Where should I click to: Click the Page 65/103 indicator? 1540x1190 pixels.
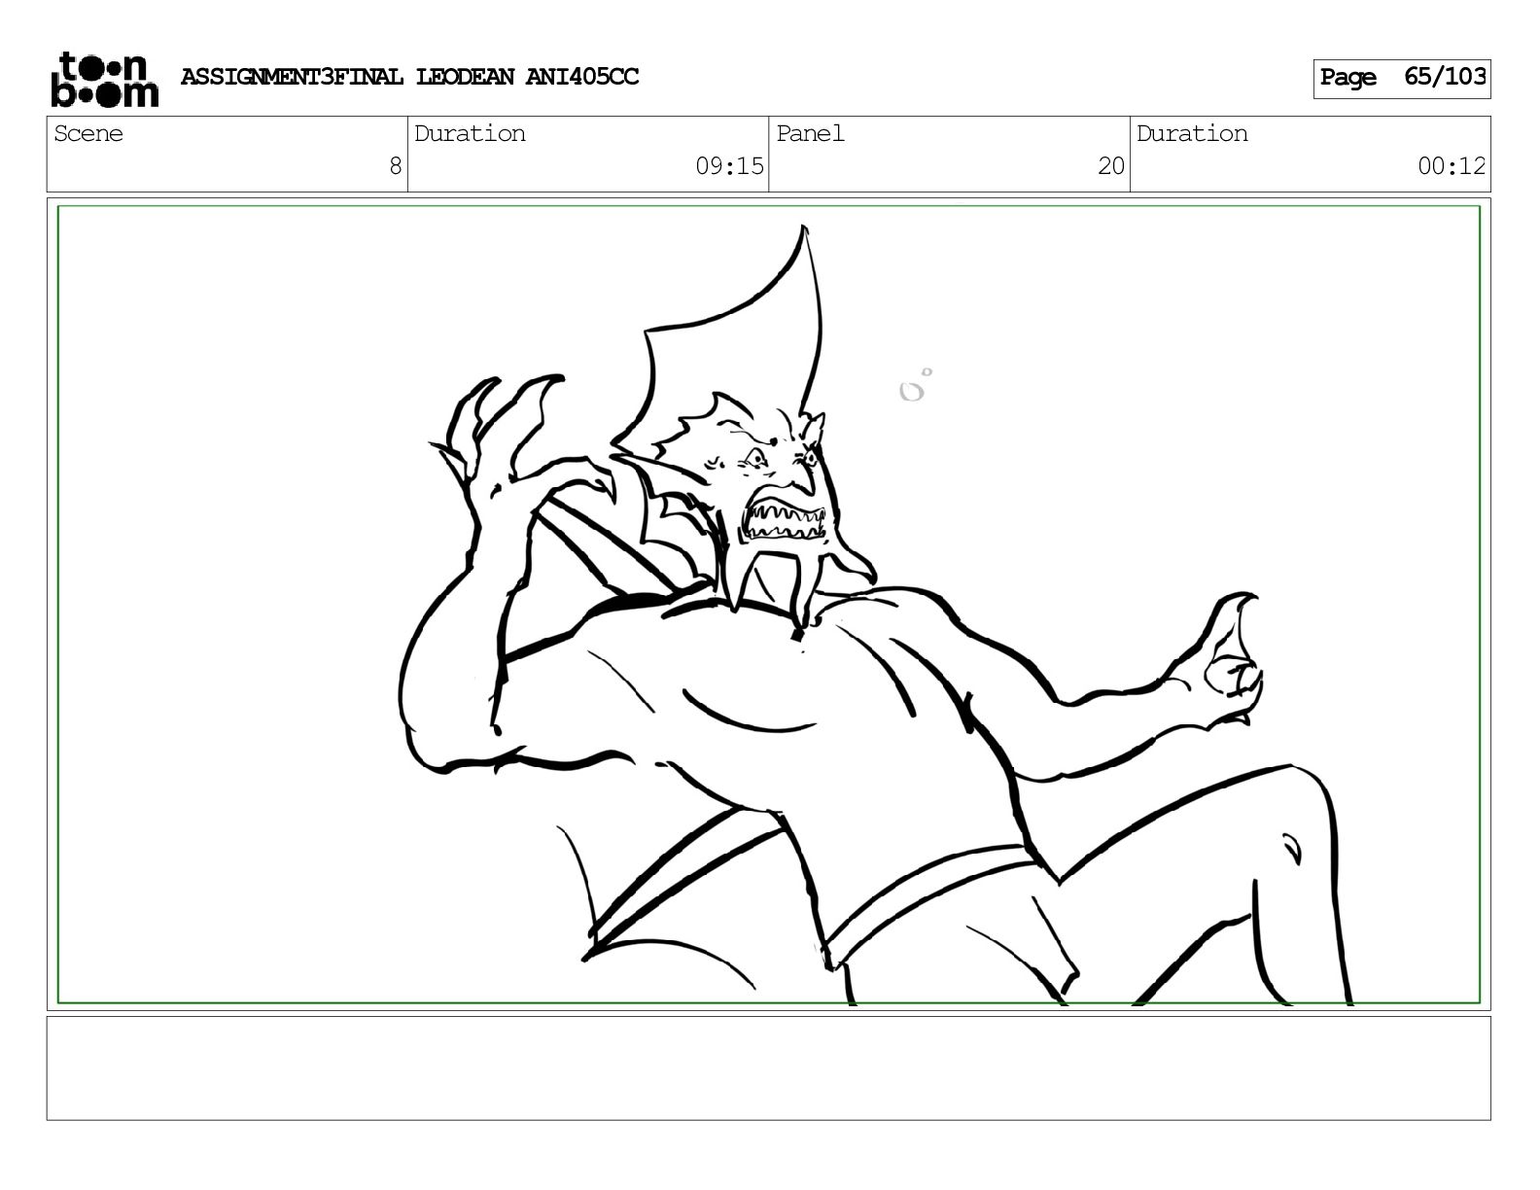click(1402, 78)
